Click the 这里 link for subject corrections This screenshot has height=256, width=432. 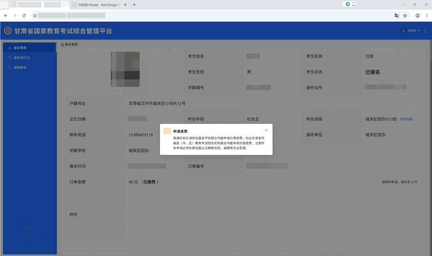[415, 182]
